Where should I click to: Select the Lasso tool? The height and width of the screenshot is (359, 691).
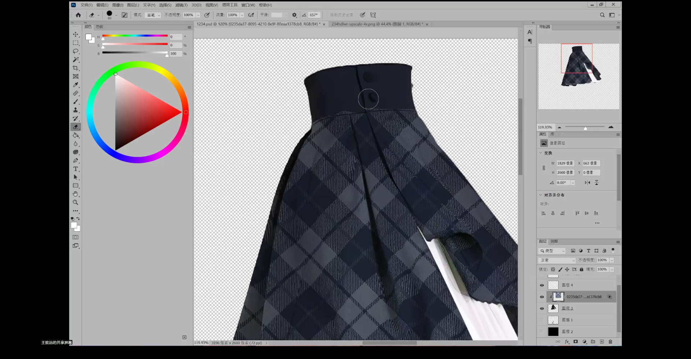point(76,51)
